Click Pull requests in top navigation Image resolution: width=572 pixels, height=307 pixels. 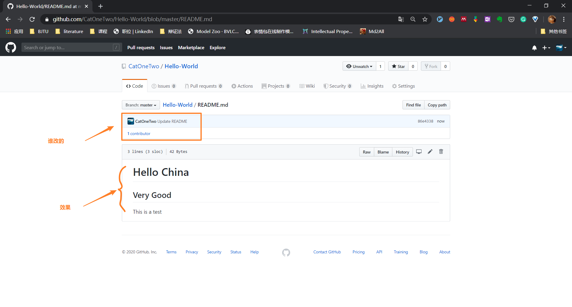141,48
